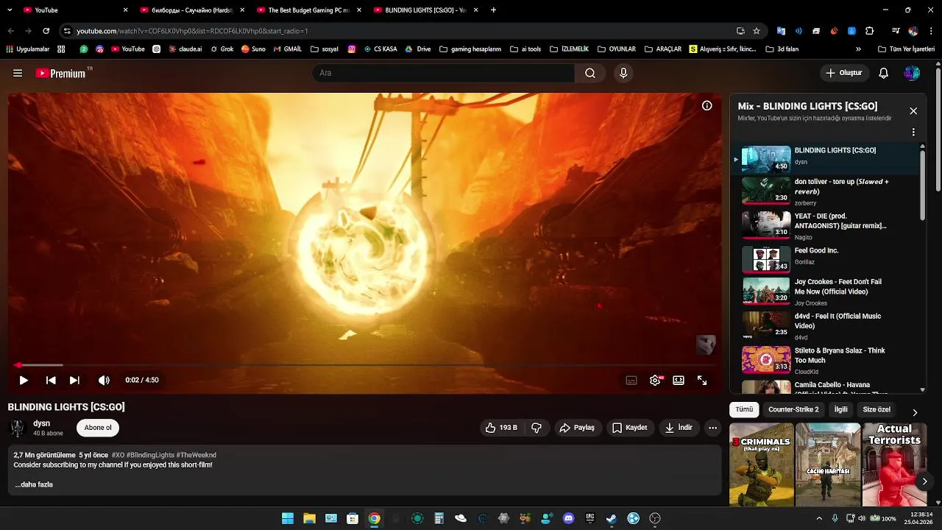
Task: Click the #BlindingLights hashtag
Action: click(x=150, y=455)
